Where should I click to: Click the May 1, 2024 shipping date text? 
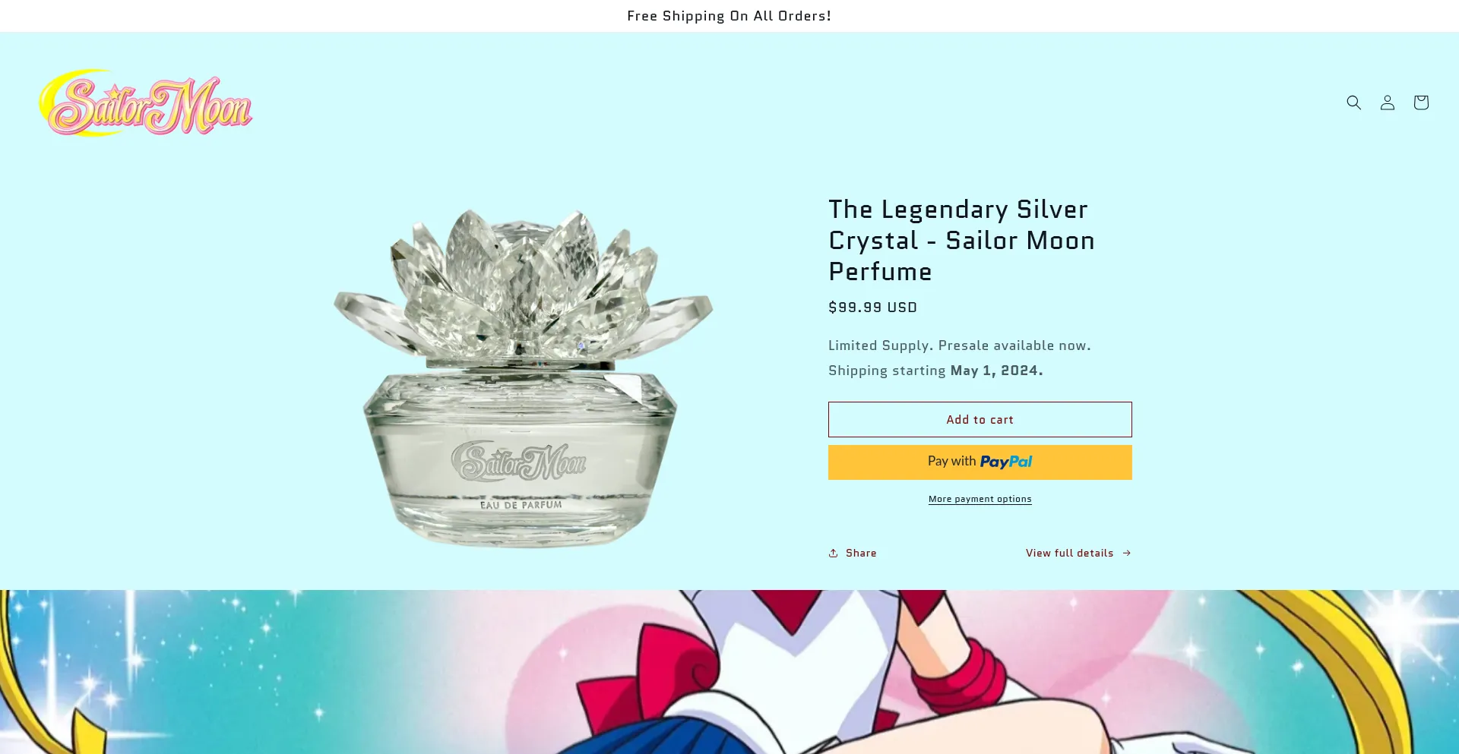click(x=995, y=371)
